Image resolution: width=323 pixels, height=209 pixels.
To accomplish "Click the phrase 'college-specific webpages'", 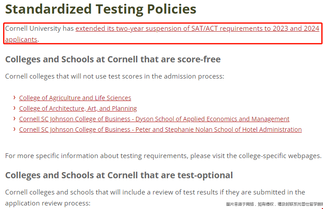I will tap(279, 156).
